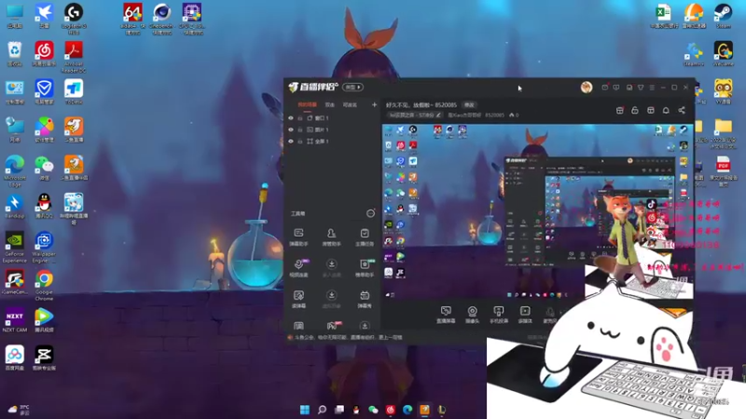The image size is (746, 419).
Task: Open the 主播任务 tool
Action: click(365, 237)
